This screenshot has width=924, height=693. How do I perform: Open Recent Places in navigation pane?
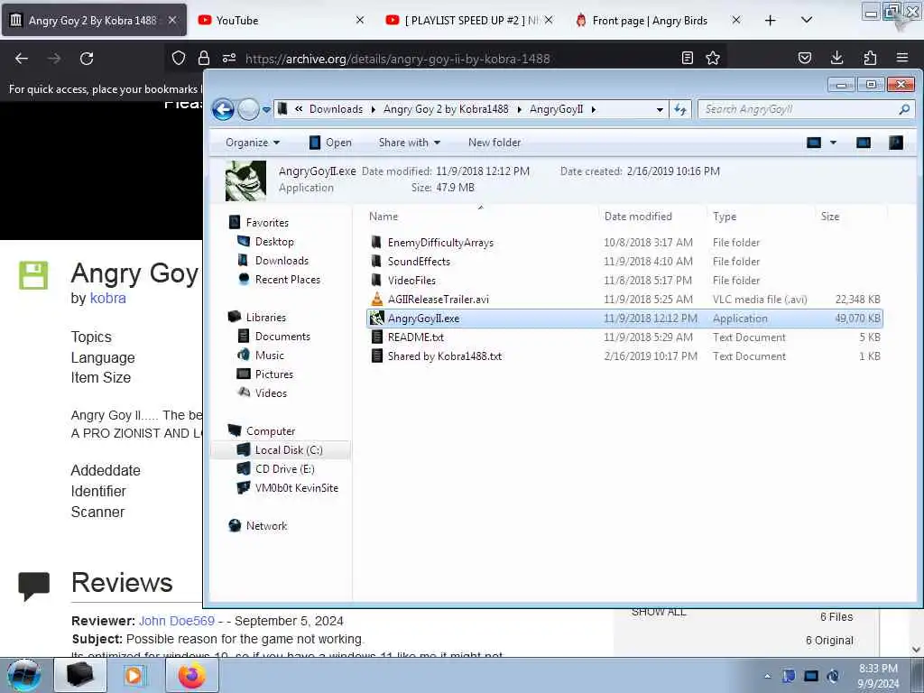pyautogui.click(x=288, y=280)
